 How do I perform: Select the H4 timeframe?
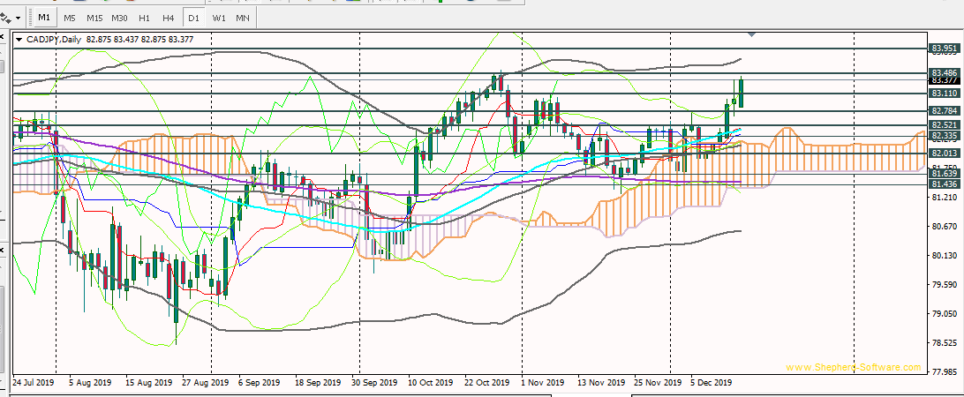(x=169, y=18)
